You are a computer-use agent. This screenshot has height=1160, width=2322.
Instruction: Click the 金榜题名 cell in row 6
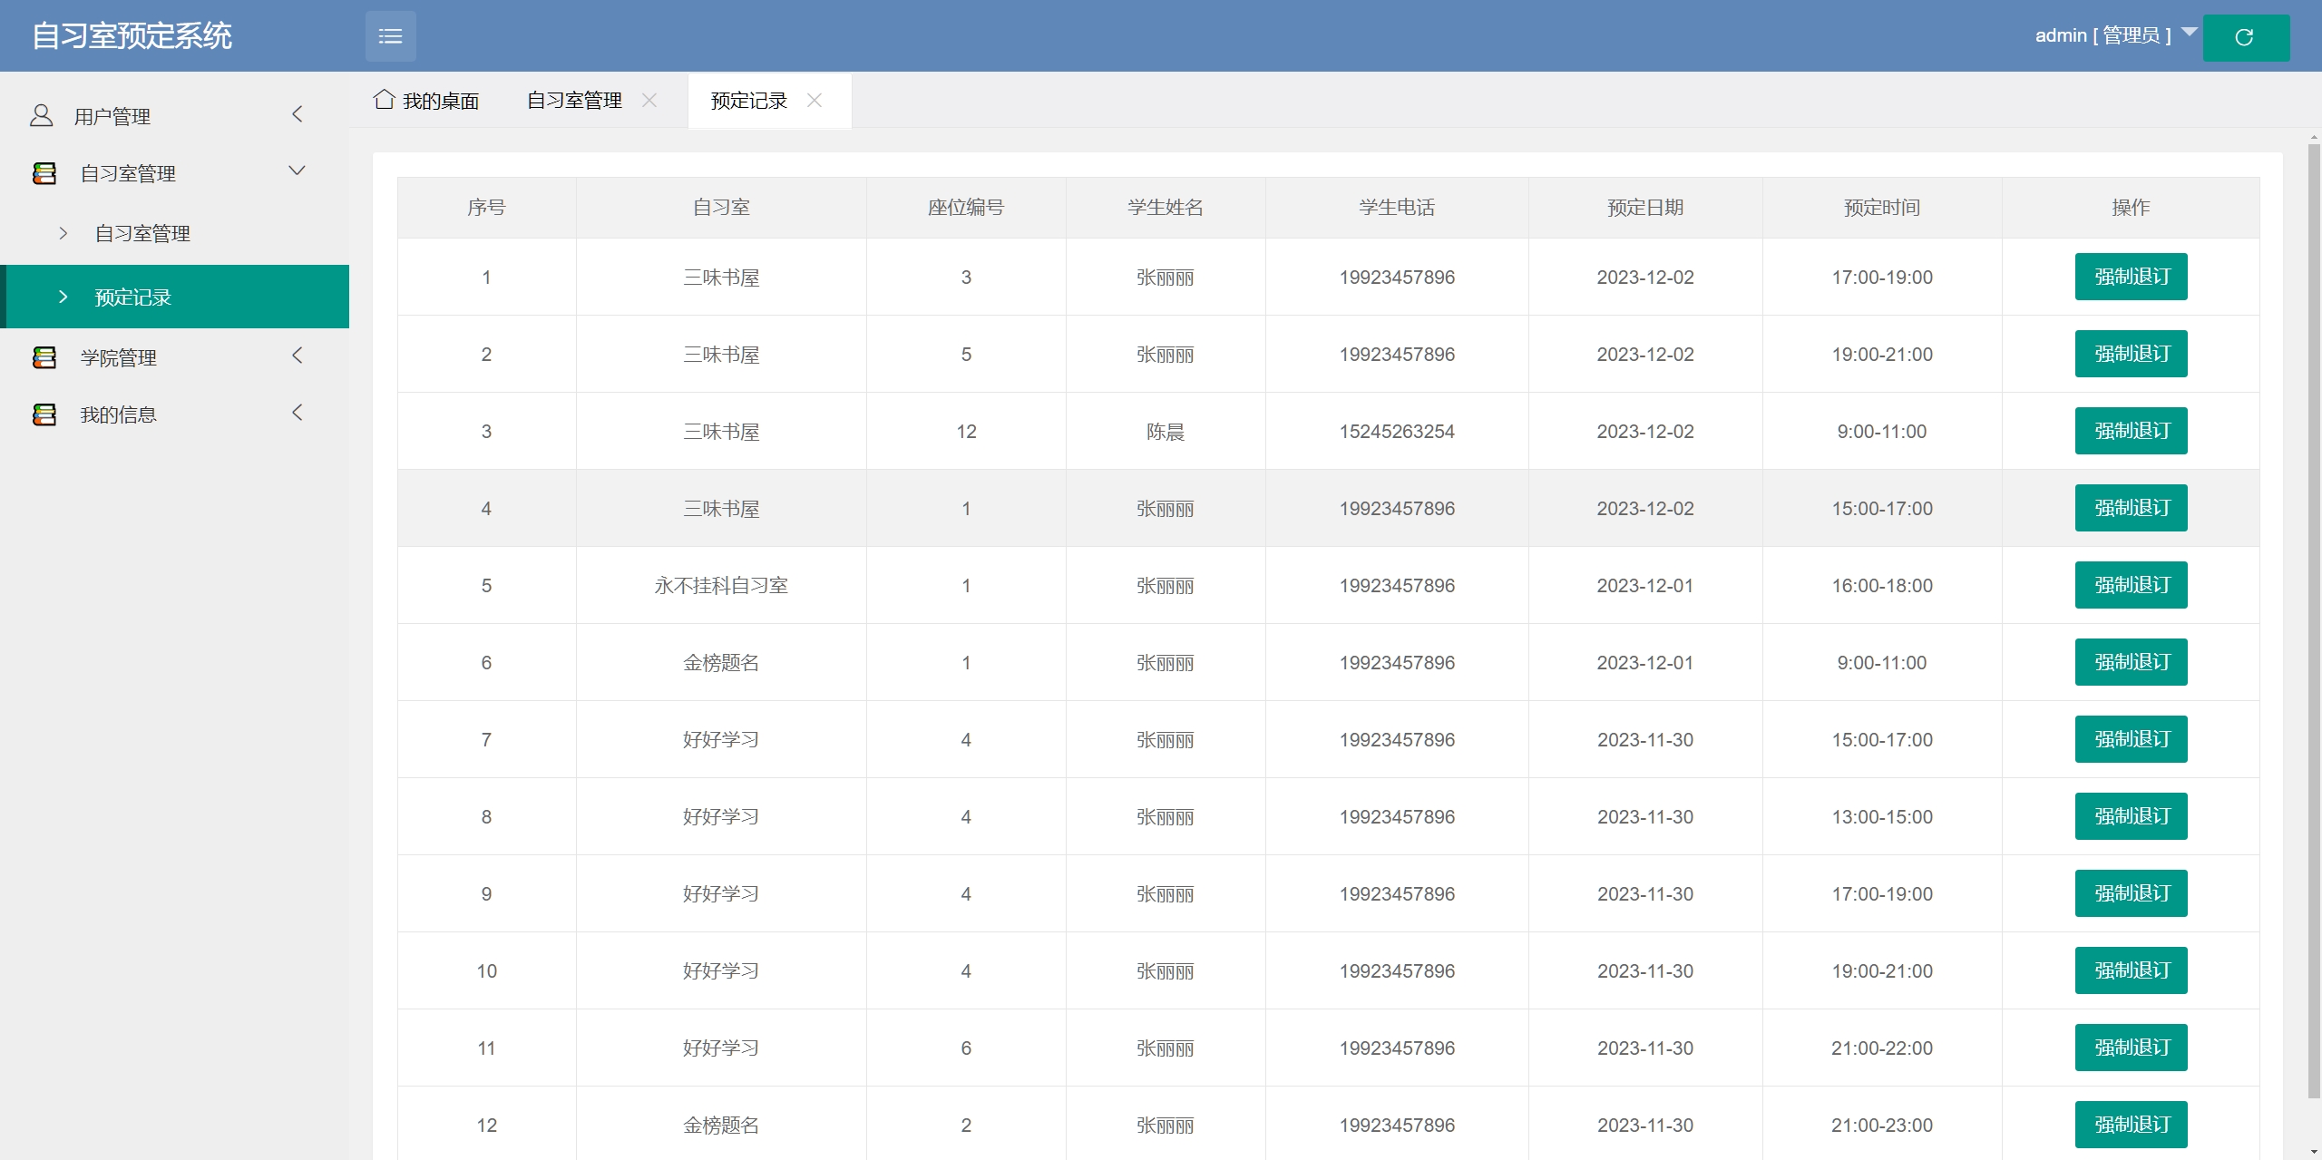(x=721, y=663)
